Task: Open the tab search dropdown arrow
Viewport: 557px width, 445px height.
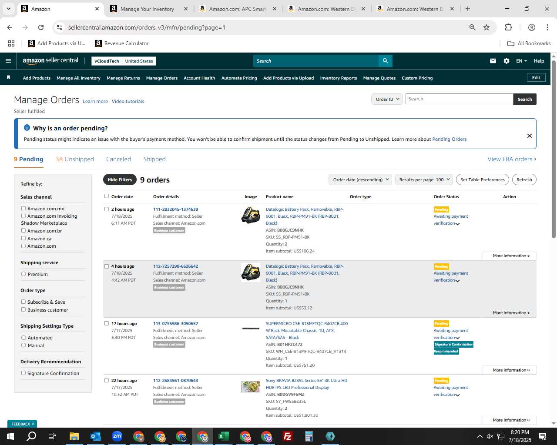Action: 8,9
